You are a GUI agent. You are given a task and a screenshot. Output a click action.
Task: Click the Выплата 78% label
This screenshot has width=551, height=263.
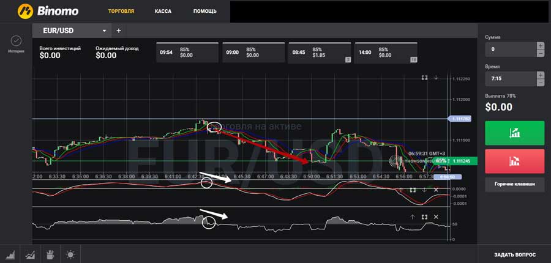click(500, 96)
